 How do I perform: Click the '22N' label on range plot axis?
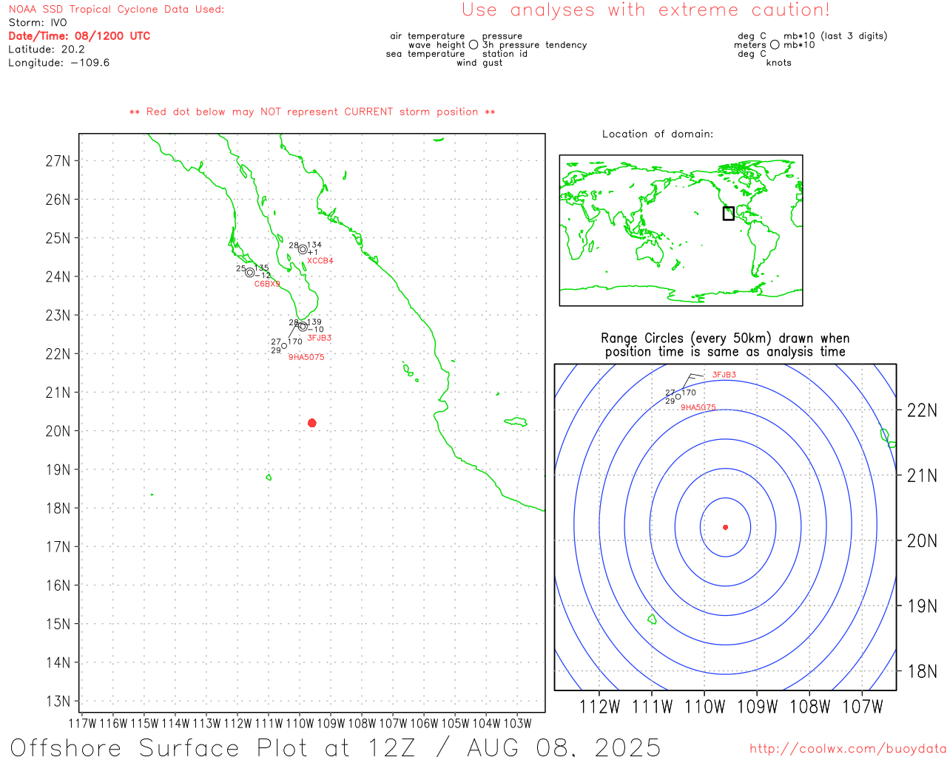click(x=922, y=411)
